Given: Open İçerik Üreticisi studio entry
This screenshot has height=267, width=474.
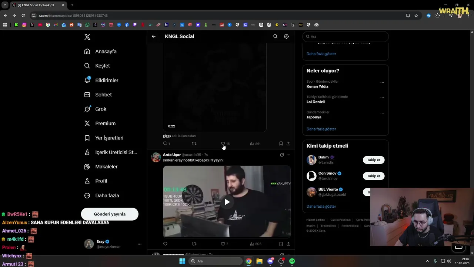Looking at the screenshot, I should (111, 152).
